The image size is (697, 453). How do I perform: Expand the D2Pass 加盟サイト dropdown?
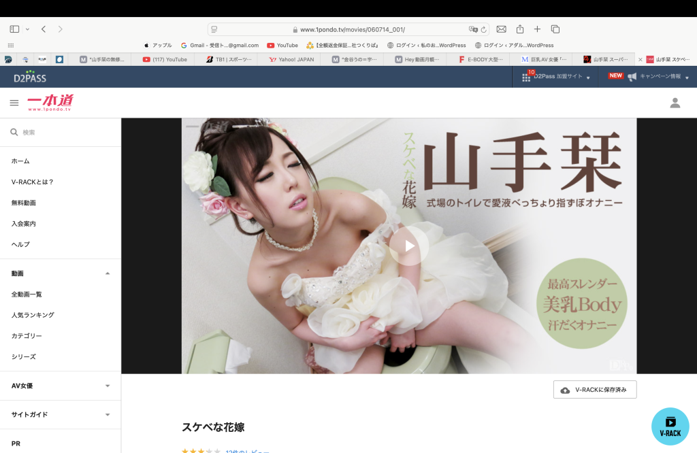[x=557, y=77]
